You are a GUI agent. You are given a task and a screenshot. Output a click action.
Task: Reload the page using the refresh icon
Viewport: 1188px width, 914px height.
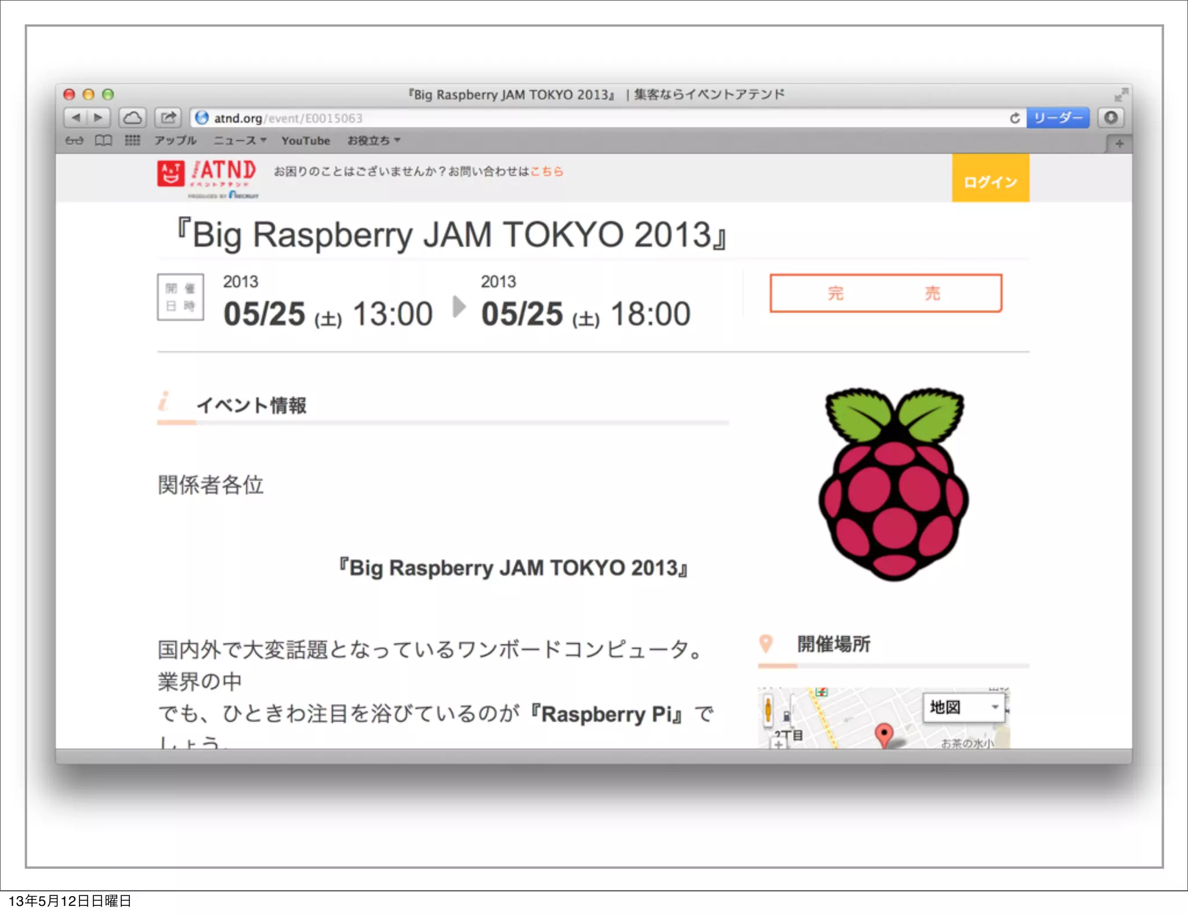coord(1015,118)
